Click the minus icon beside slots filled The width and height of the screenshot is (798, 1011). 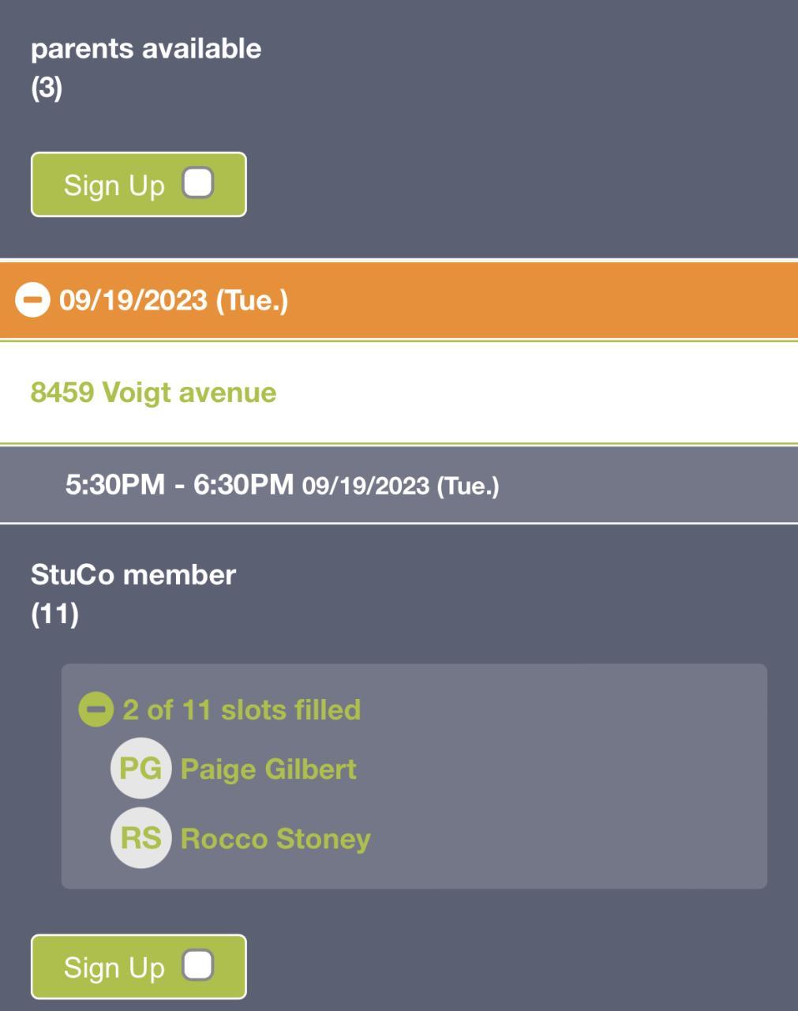point(96,709)
